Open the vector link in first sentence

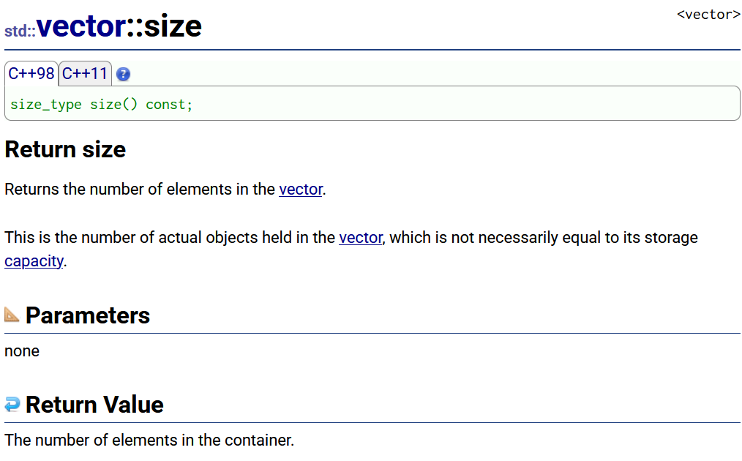click(301, 190)
